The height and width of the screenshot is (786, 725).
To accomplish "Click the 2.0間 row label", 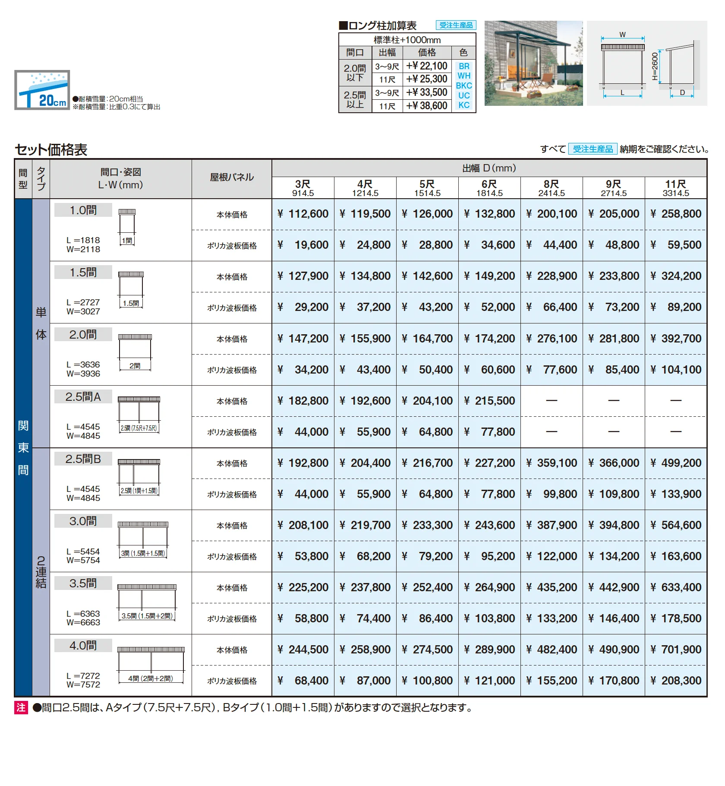I will [x=83, y=335].
